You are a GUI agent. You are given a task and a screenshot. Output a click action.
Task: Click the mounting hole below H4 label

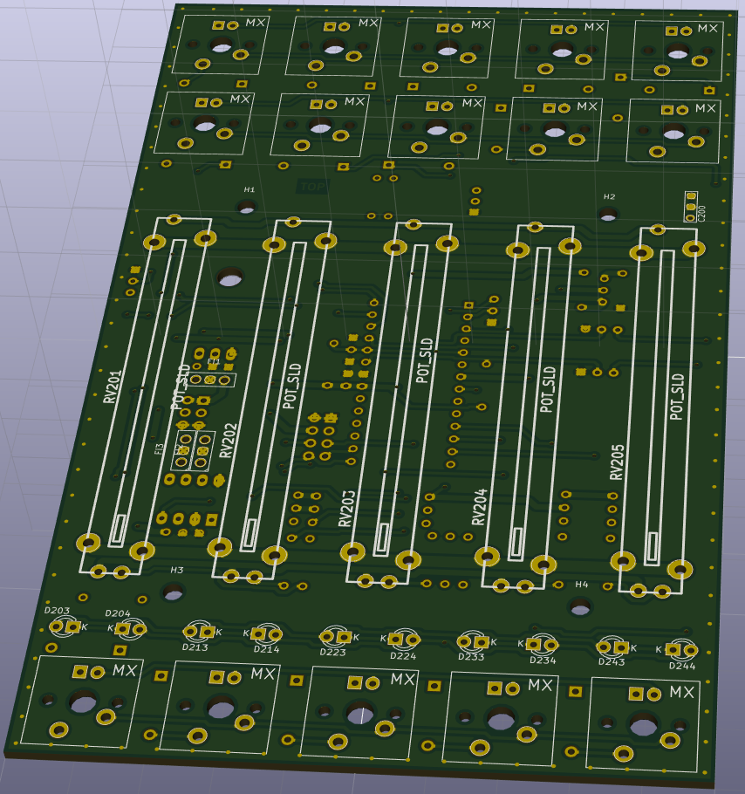click(x=580, y=606)
